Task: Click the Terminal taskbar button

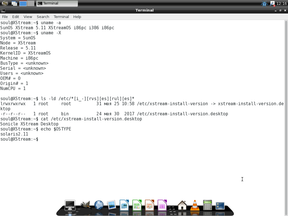Action: [57, 3]
